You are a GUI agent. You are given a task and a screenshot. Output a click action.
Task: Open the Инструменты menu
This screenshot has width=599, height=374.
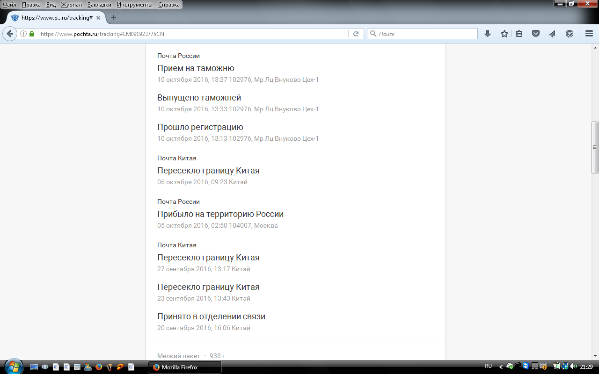coord(134,5)
